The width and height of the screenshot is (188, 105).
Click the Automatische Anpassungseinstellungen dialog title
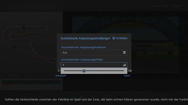pyautogui.click(x=85, y=38)
